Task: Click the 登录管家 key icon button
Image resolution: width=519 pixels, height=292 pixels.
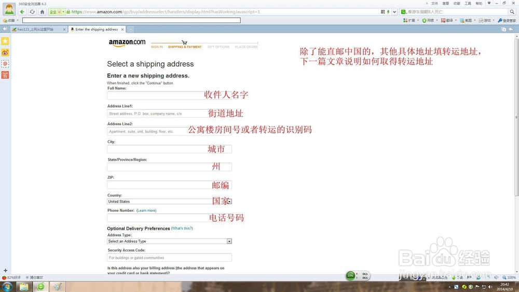Action: [x=507, y=21]
